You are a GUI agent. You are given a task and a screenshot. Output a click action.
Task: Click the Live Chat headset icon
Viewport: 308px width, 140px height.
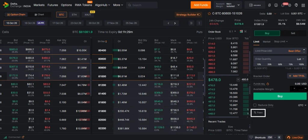[x=289, y=138]
